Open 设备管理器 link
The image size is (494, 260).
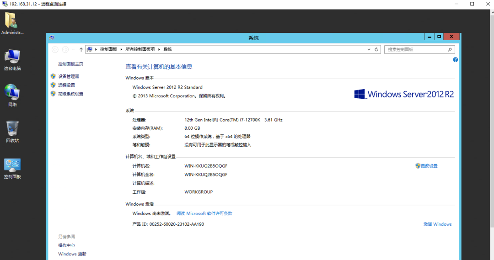point(69,76)
